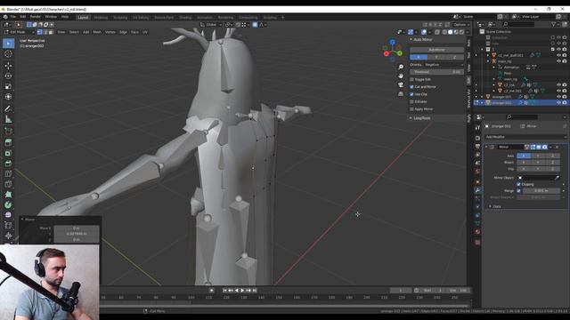The height and width of the screenshot is (320, 570).
Task: Select the Knife tool
Action: (x=8, y=184)
